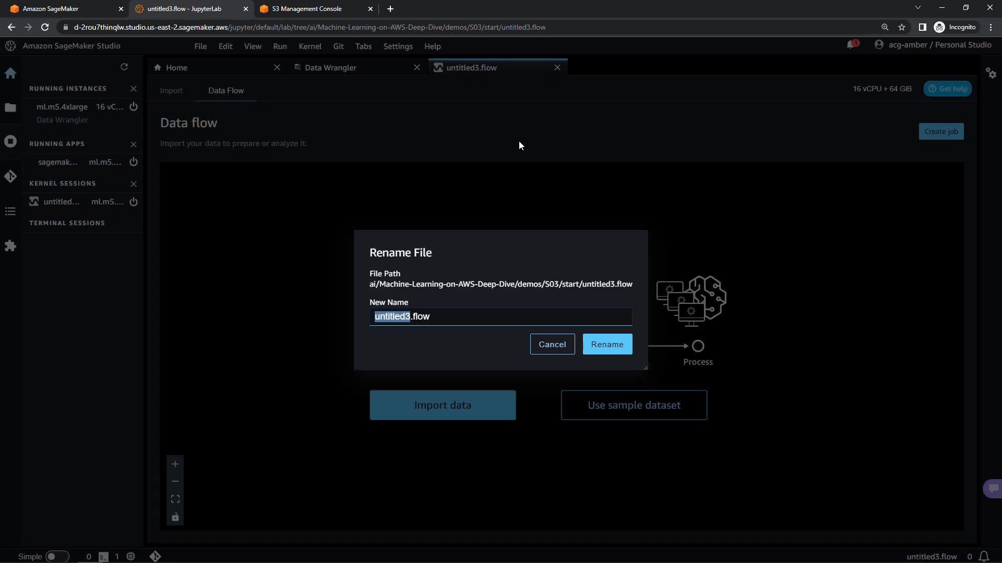Image resolution: width=1002 pixels, height=563 pixels.
Task: Open the Settings menu
Action: tap(398, 46)
